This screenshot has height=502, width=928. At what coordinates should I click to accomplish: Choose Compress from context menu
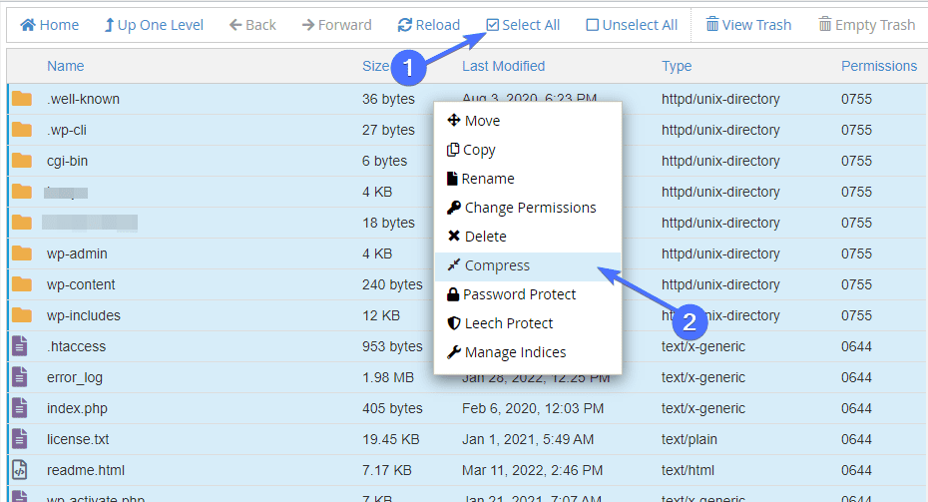pos(527,265)
